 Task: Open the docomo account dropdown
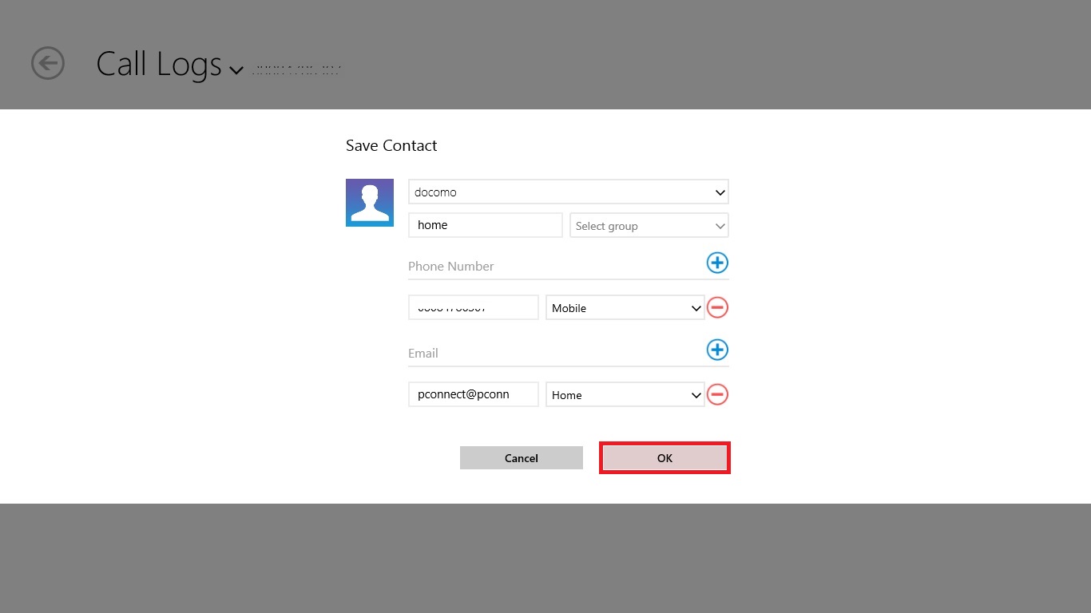pos(568,192)
